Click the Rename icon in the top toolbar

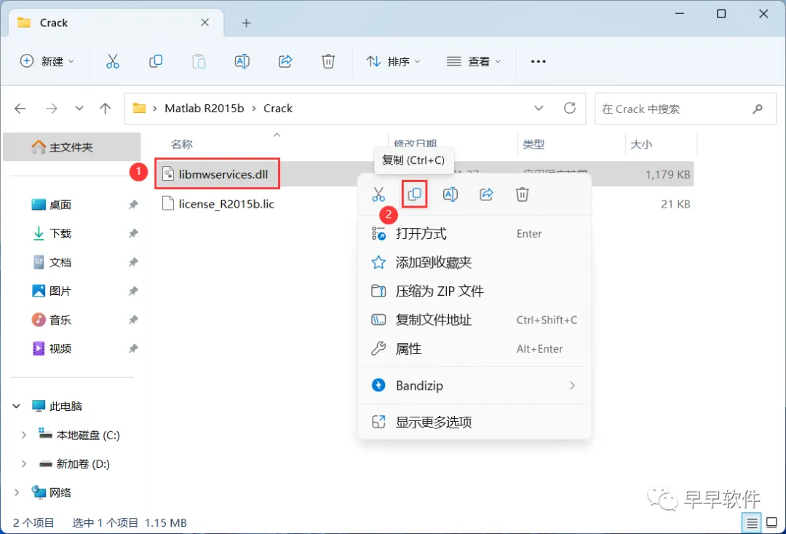242,61
